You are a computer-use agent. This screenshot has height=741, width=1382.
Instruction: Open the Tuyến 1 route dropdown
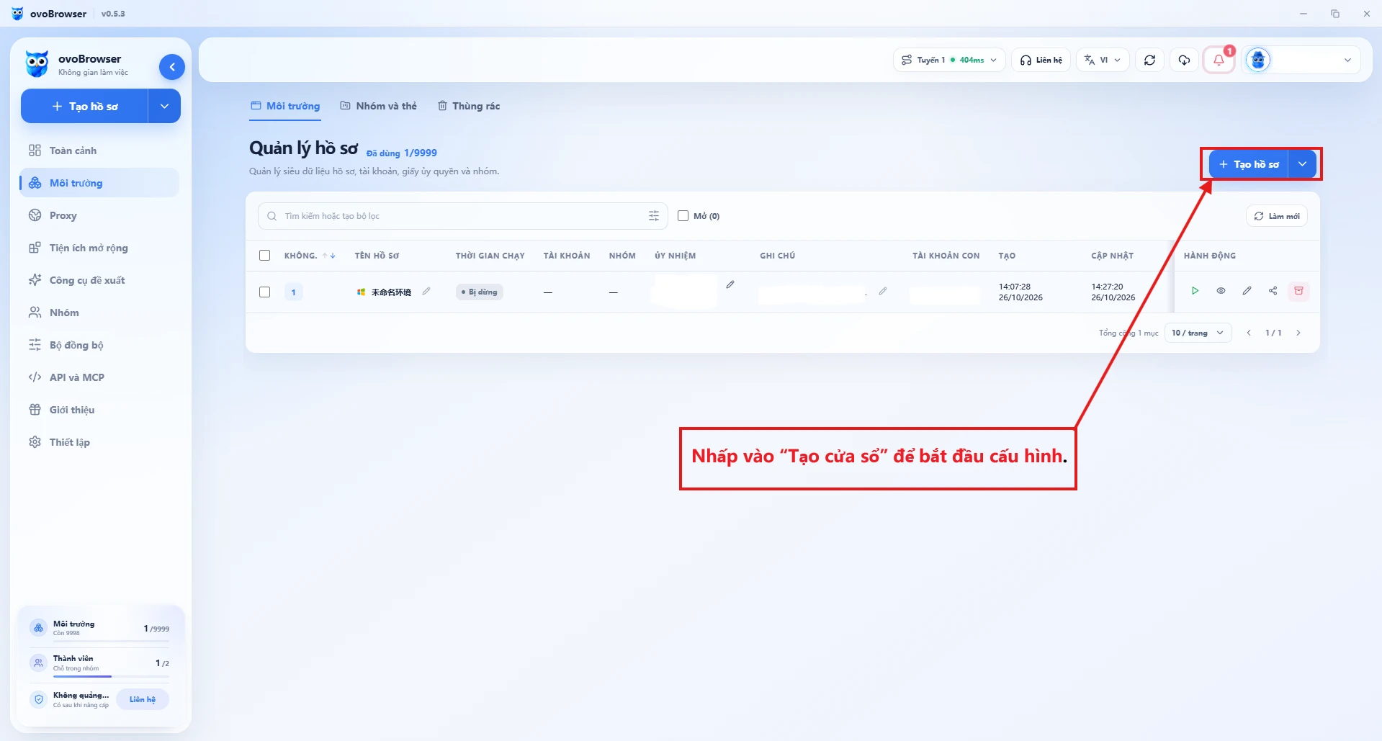coord(949,60)
